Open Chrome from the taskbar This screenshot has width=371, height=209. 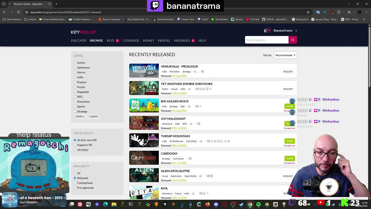(x=250, y=204)
